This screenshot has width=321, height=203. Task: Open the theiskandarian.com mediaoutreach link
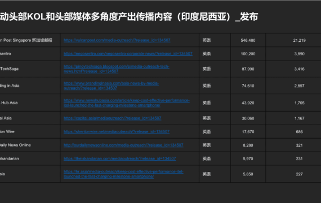(x=120, y=158)
